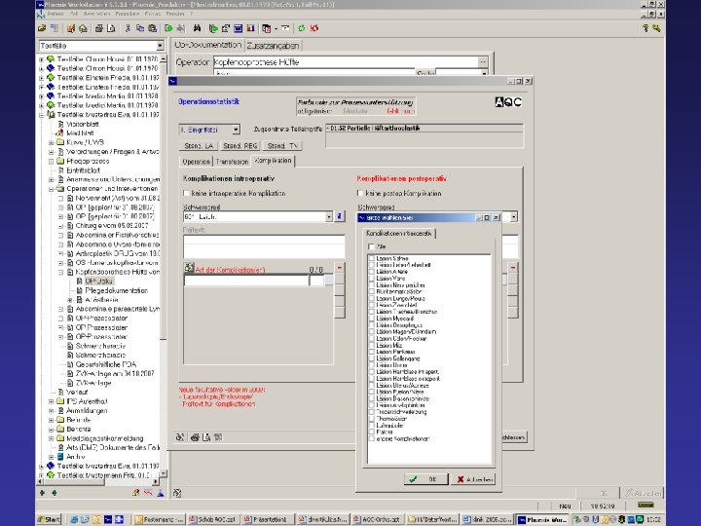Click the printer icon at dialog bottom
Screen dimensions: 701x526
(195, 437)
